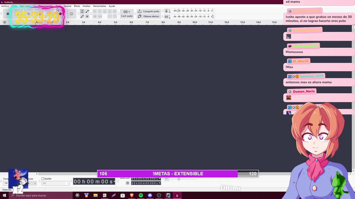Viewport: 355px width, 199px height.
Task: Click the recording level slider knob
Action: (x=178, y=11)
